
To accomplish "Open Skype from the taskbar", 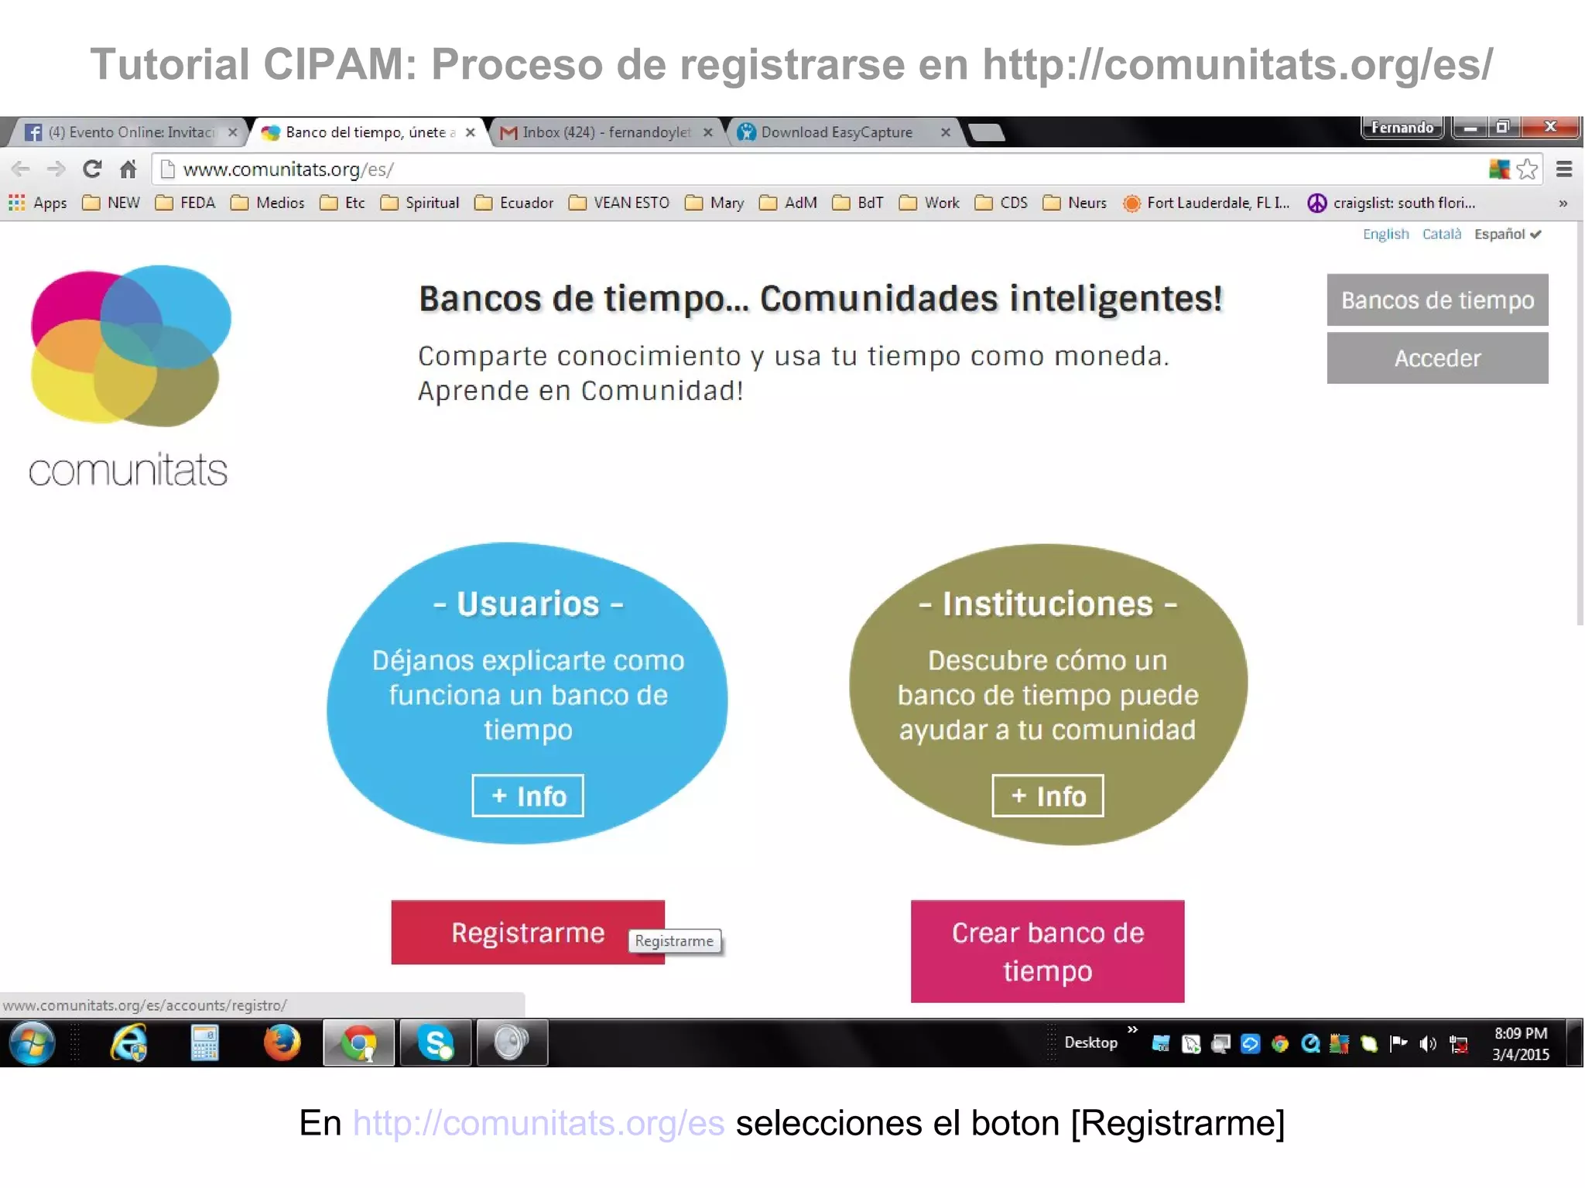I will click(x=435, y=1042).
